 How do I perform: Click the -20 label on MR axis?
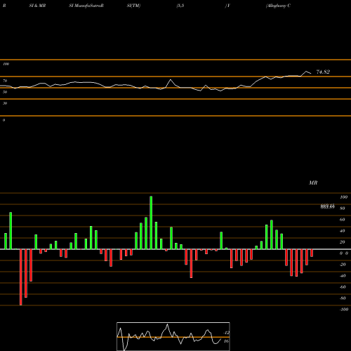pos(343,265)
